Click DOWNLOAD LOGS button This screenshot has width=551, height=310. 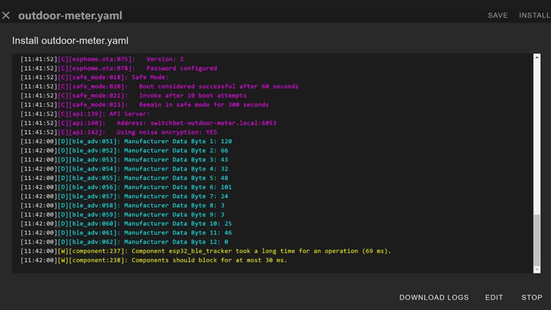pos(434,297)
